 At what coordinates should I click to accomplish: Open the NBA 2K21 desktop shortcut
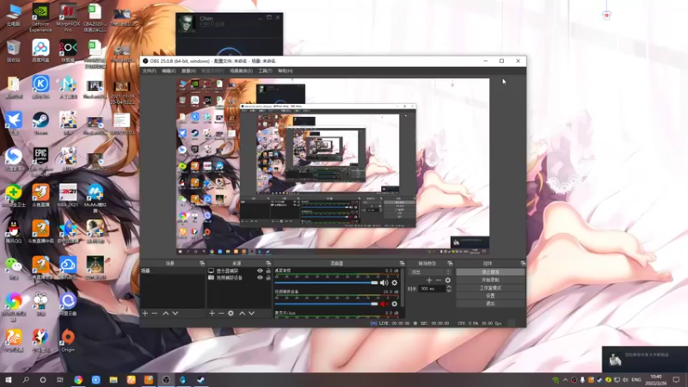click(68, 196)
